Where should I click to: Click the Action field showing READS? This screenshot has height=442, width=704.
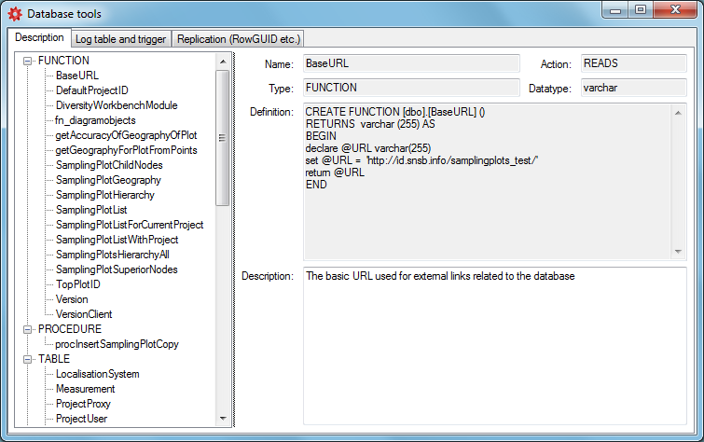tap(631, 64)
